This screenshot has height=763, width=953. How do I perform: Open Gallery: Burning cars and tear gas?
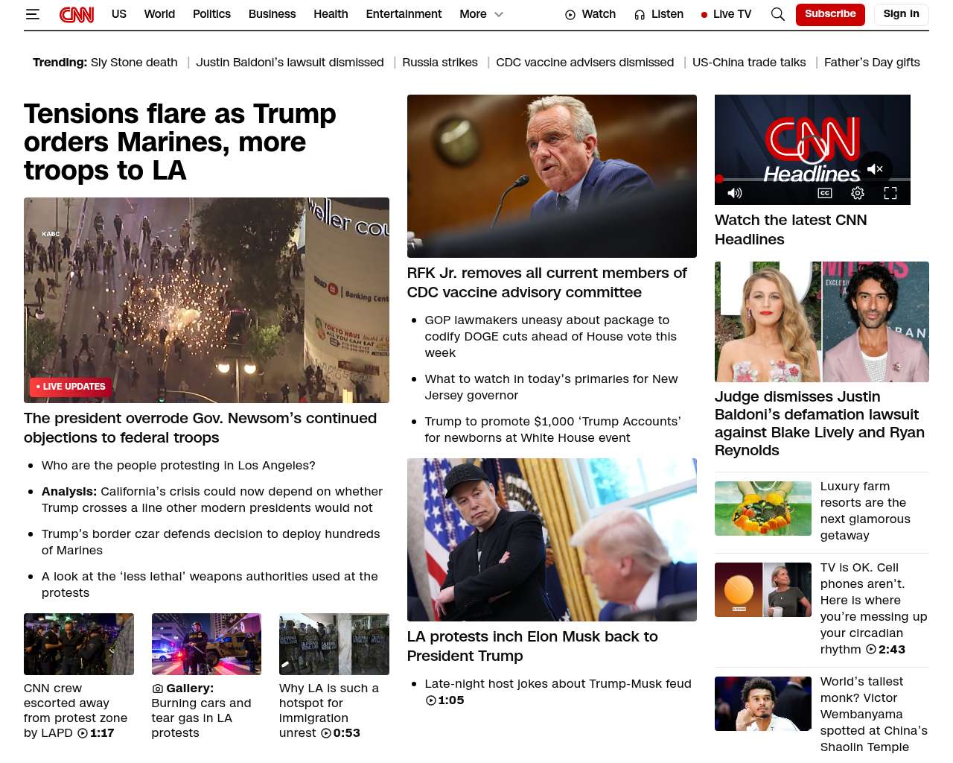click(201, 711)
